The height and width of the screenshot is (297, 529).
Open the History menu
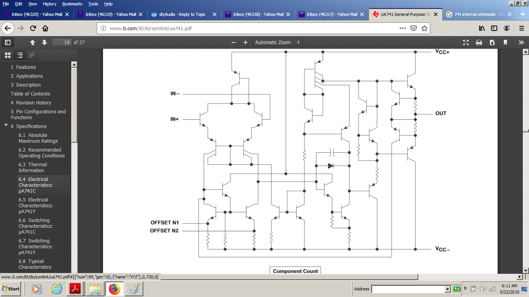click(x=50, y=4)
